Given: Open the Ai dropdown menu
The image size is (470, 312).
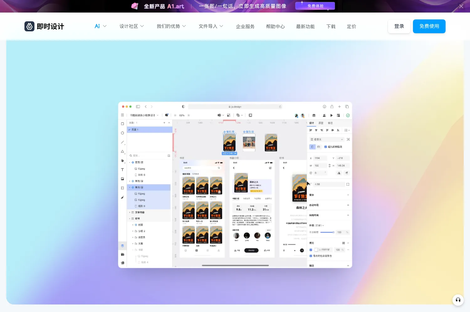Looking at the screenshot, I should [x=100, y=26].
